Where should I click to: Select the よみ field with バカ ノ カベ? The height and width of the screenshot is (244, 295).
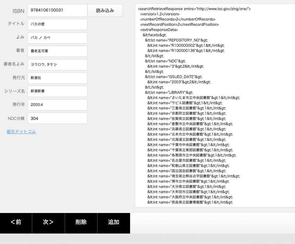[58, 38]
